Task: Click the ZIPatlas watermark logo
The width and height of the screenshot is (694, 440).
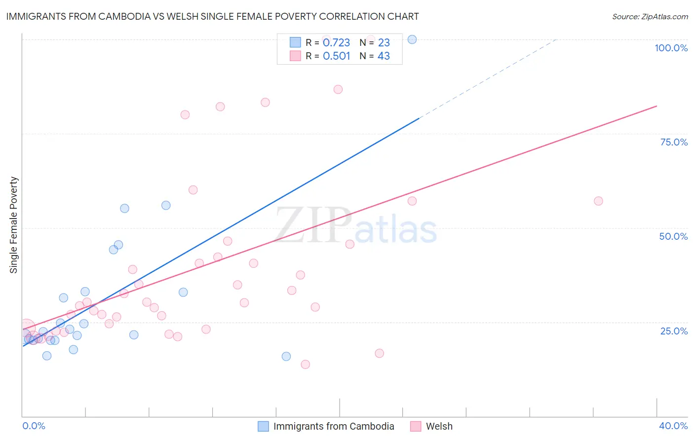Action: tap(356, 225)
